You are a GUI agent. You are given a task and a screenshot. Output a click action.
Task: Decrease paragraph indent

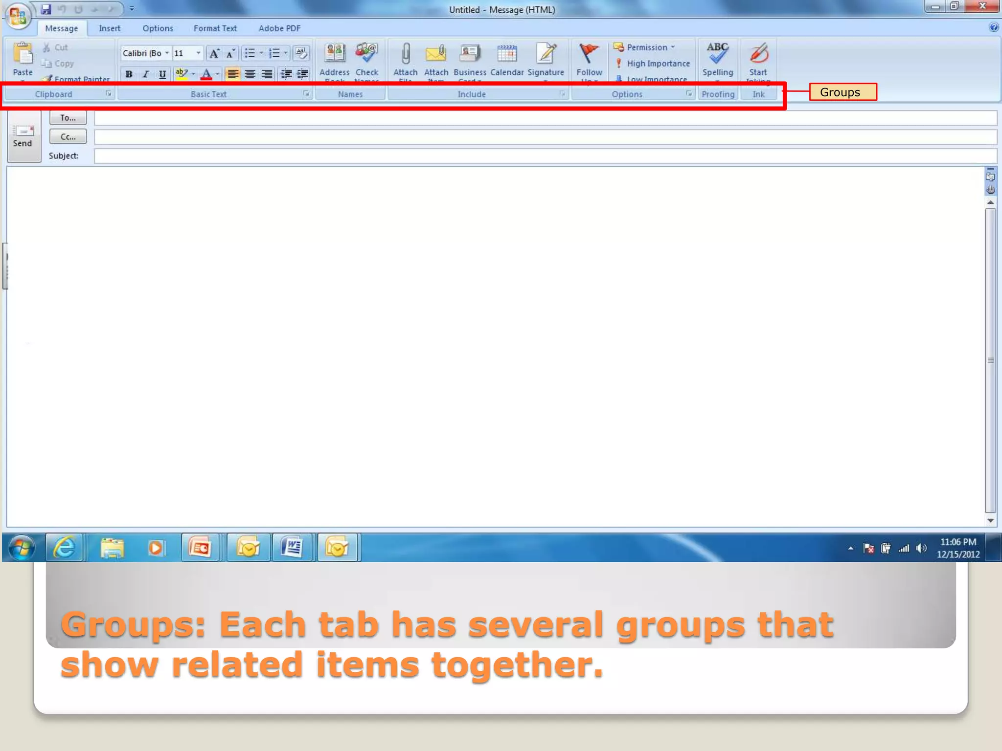[287, 74]
